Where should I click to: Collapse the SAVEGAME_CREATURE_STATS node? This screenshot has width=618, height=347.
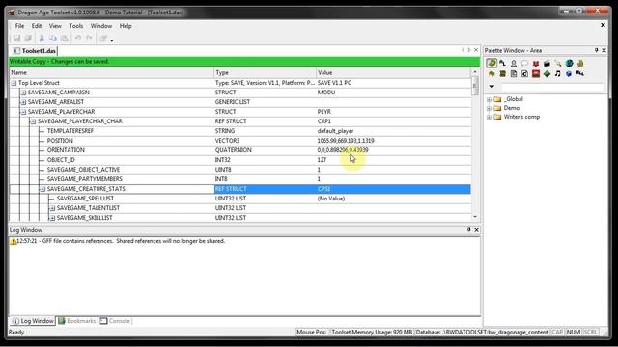pos(42,189)
